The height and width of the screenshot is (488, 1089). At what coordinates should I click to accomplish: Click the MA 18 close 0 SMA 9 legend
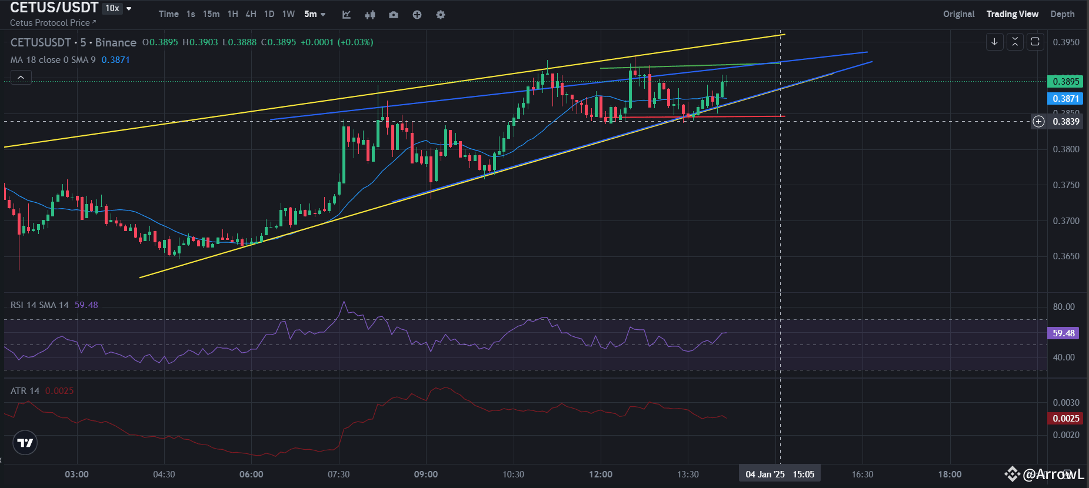coord(53,60)
